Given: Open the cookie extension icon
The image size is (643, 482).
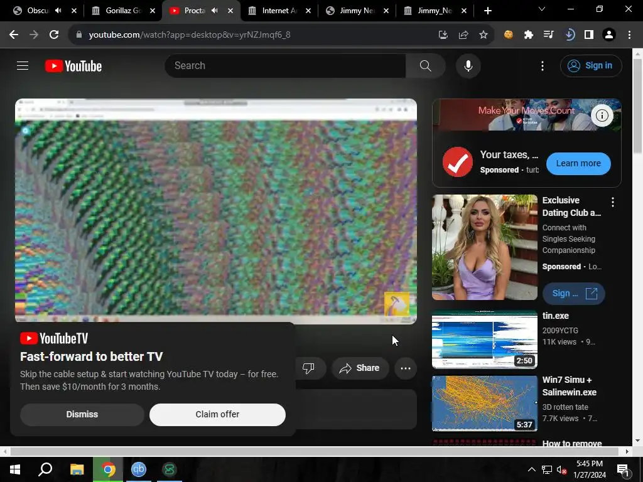Looking at the screenshot, I should click(x=509, y=35).
